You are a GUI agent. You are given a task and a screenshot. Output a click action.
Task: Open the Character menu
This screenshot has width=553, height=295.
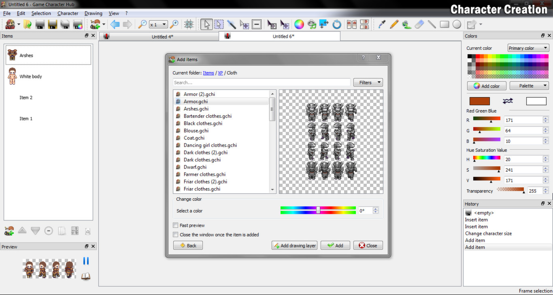[68, 13]
